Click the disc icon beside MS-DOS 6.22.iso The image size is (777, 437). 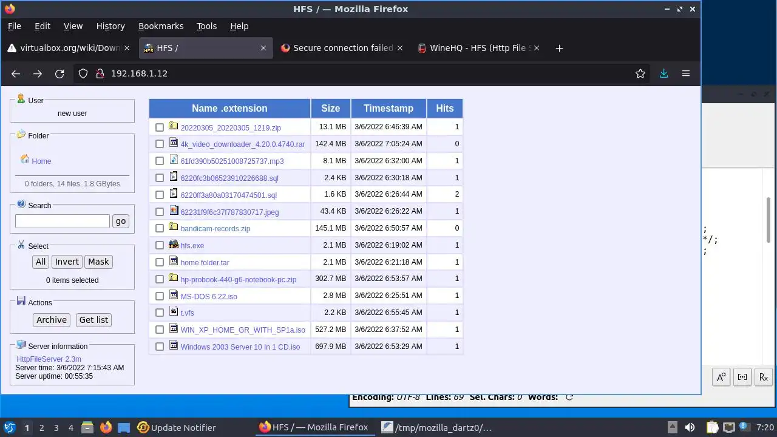tap(174, 295)
